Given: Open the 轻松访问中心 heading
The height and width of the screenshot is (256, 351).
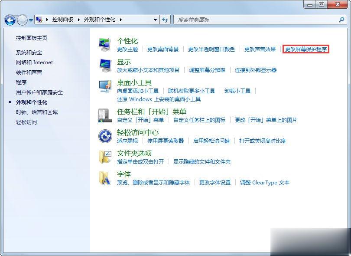Looking at the screenshot, I should tap(138, 132).
